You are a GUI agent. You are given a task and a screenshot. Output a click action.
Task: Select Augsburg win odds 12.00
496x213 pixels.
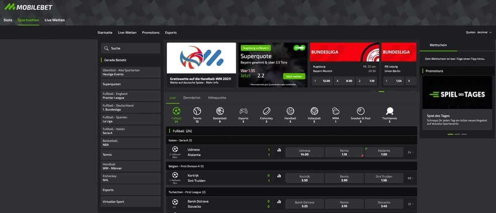point(322,80)
